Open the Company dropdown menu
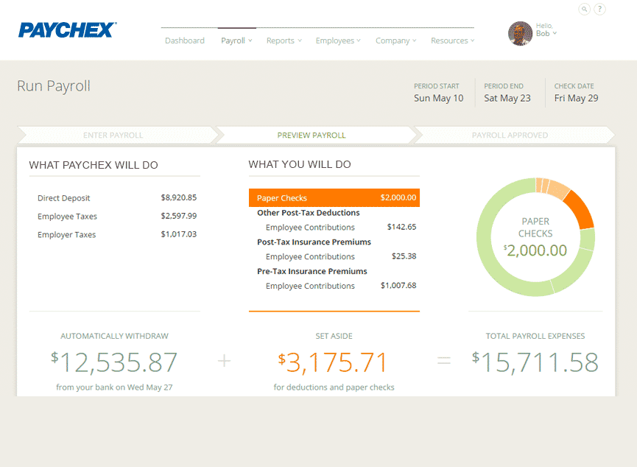The image size is (637, 467). pyautogui.click(x=395, y=41)
